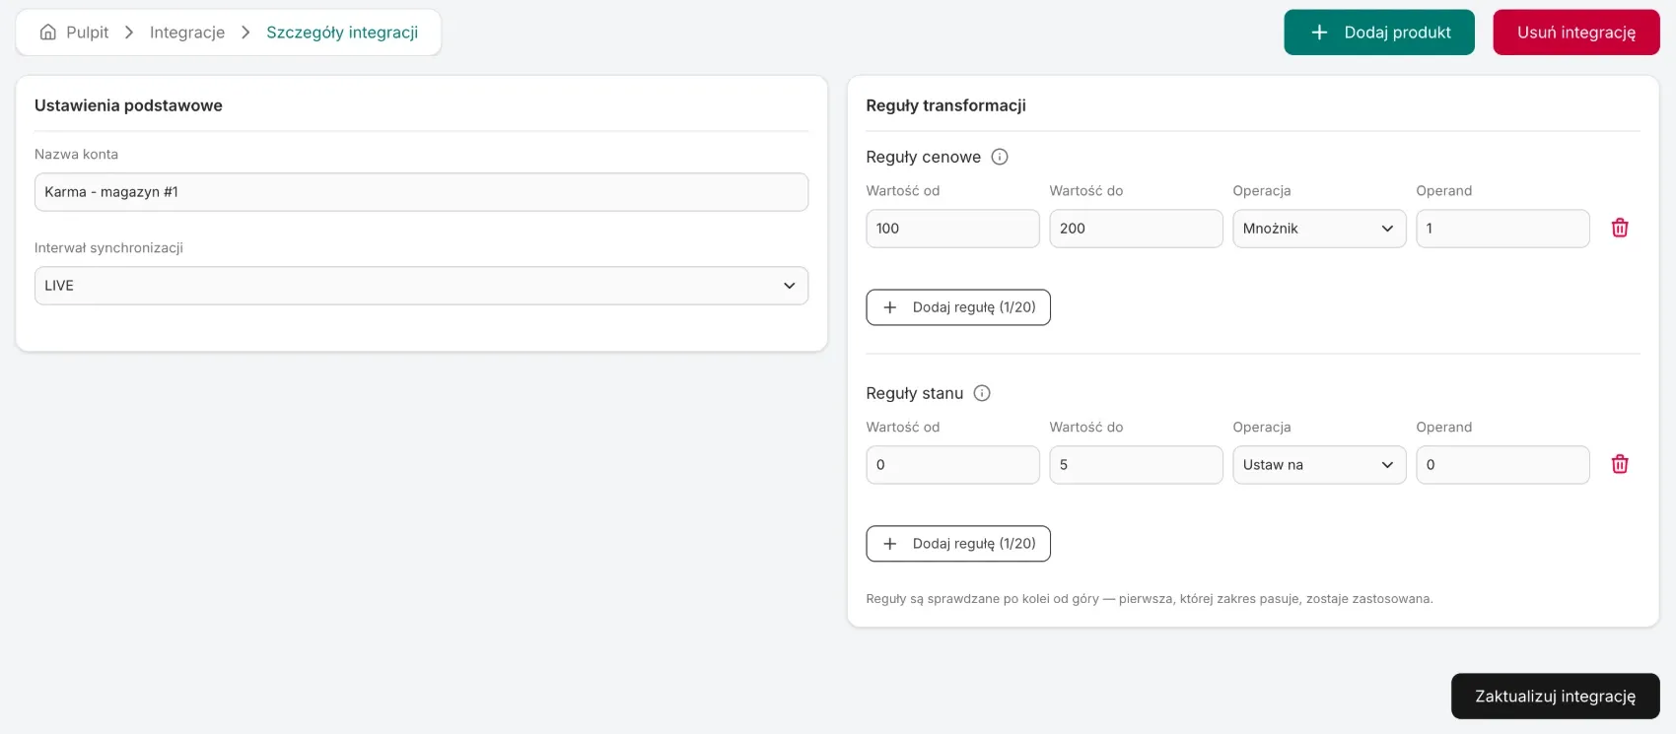Delete the price rule with trash icon
Viewport: 1676px width, 734px height.
click(x=1620, y=228)
